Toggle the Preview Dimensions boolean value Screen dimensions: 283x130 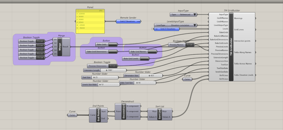(x=112, y=66)
